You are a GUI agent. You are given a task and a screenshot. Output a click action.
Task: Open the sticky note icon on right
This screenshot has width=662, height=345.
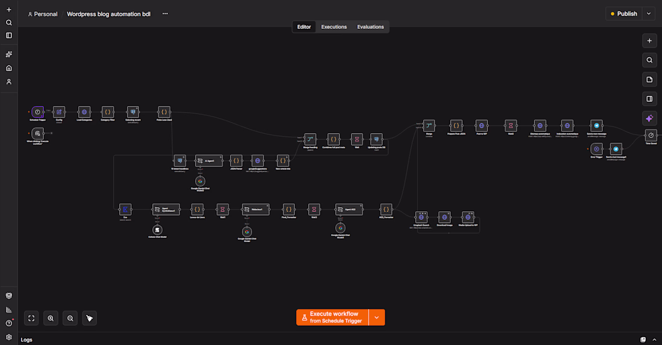[649, 80]
